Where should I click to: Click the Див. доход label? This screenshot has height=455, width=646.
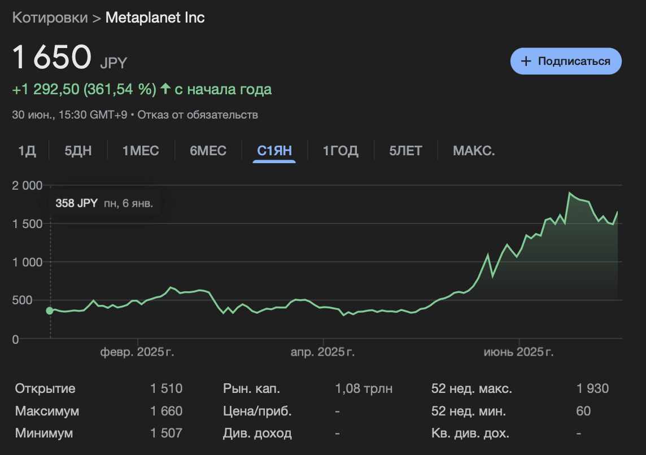[x=257, y=433]
